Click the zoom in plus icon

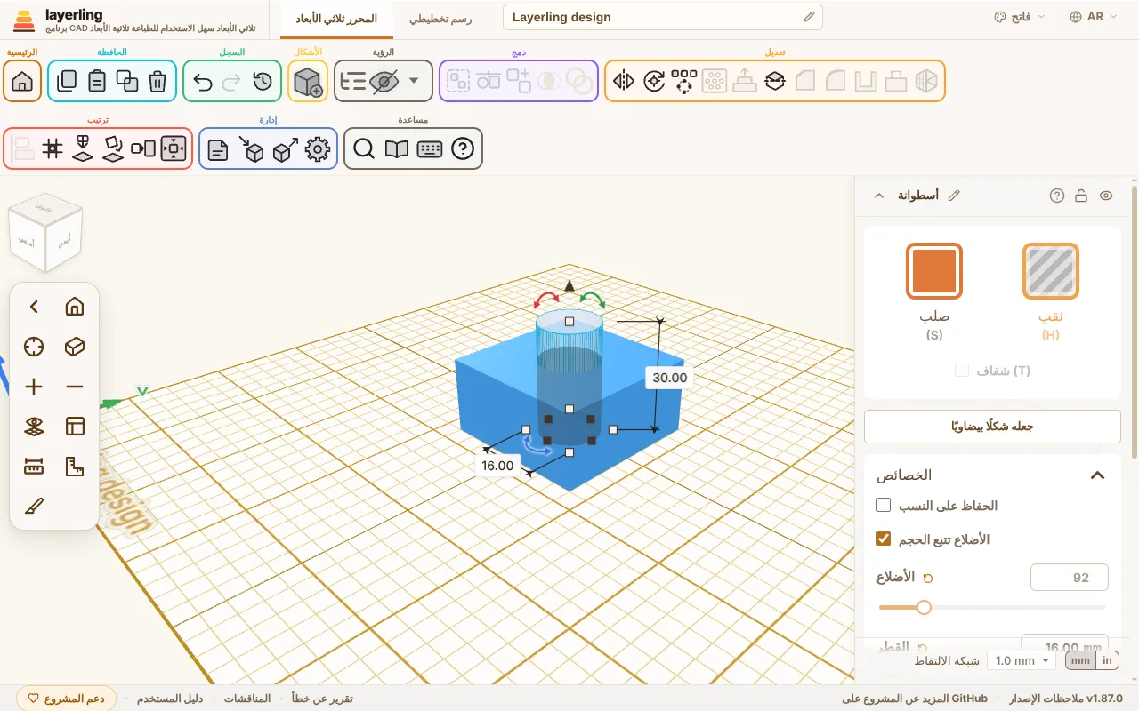tap(34, 387)
